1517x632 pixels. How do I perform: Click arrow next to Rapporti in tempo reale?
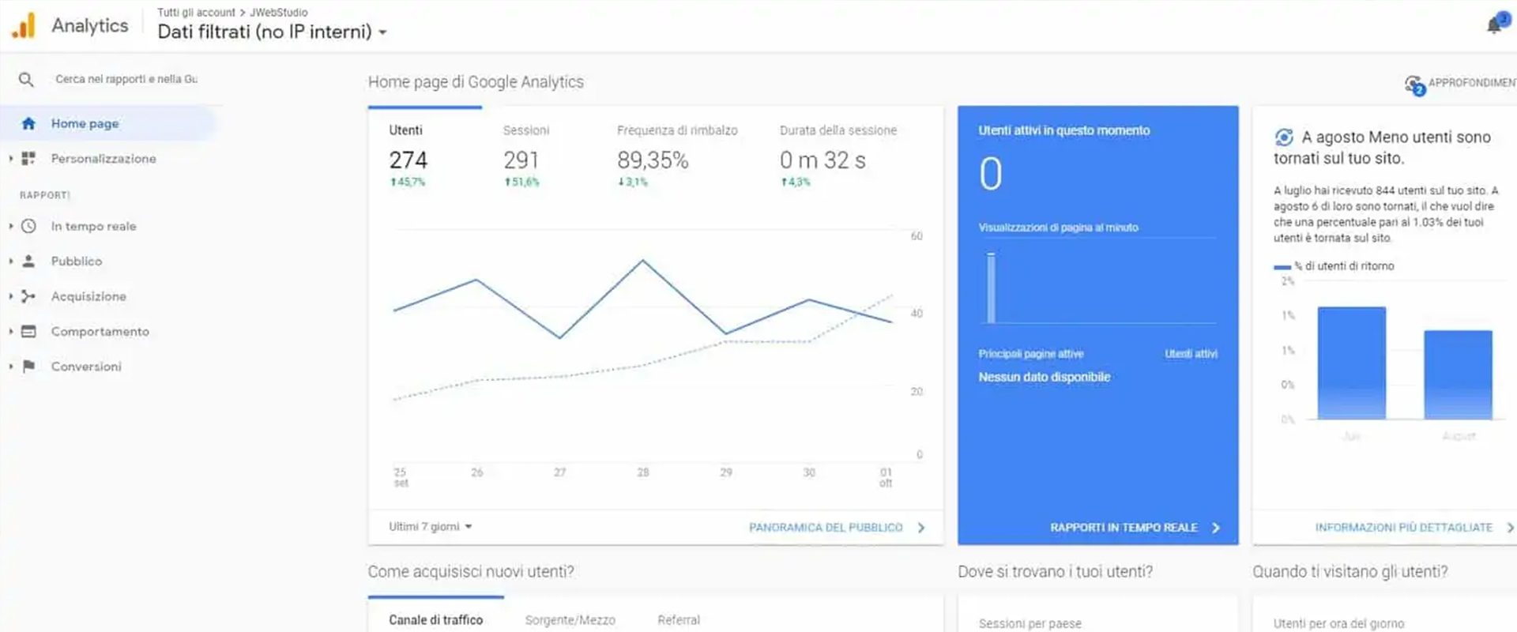click(1216, 527)
